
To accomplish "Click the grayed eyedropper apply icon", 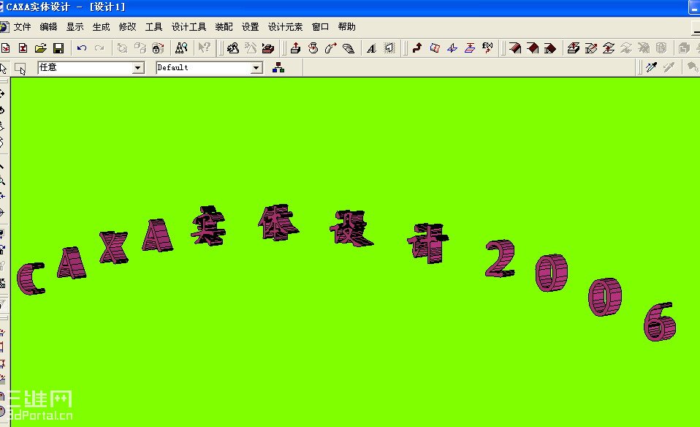I will point(669,67).
